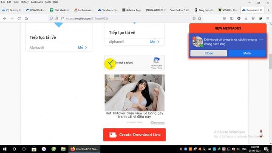Open tracking protection shield in address bar
Image resolution: width=272 pixels, height=153 pixels.
51,18
